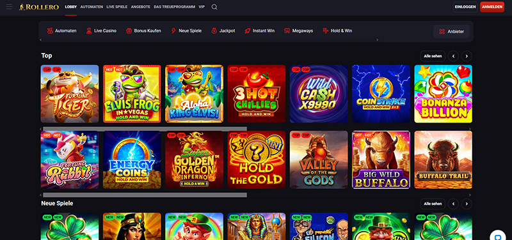512x240 pixels.
Task: Click Alle sehen in Top section
Action: 433,56
